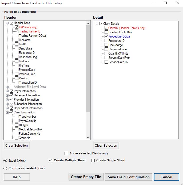The image size is (183, 185).
Task: Uncheck the Dependent Information checkbox
Action: [11, 108]
